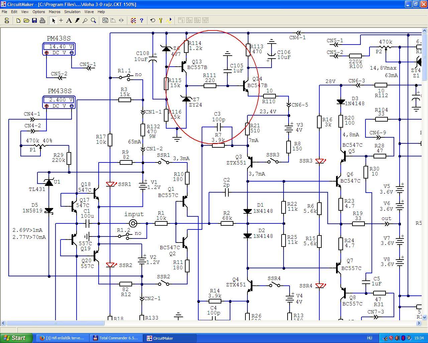Open the Simulation menu
Viewport: 428px width, 343px height.
(x=72, y=12)
